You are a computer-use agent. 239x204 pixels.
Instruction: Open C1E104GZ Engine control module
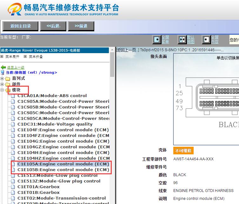coord(63,147)
